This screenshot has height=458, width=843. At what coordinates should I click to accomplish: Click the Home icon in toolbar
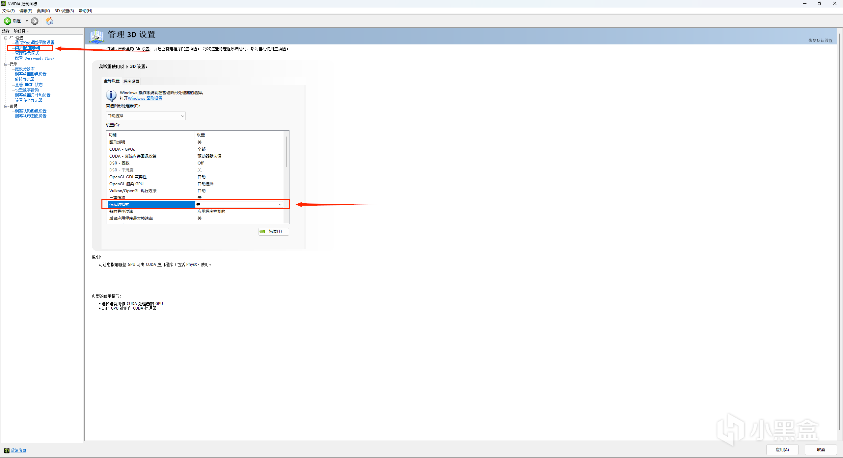click(49, 21)
